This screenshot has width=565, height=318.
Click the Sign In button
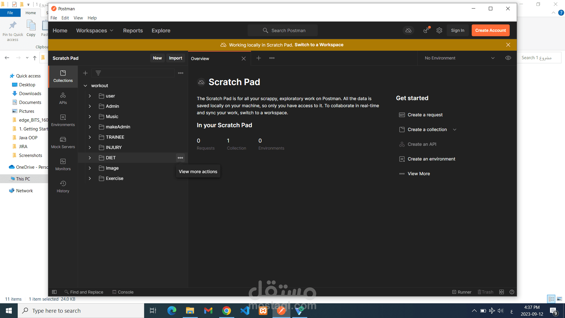pyautogui.click(x=458, y=30)
